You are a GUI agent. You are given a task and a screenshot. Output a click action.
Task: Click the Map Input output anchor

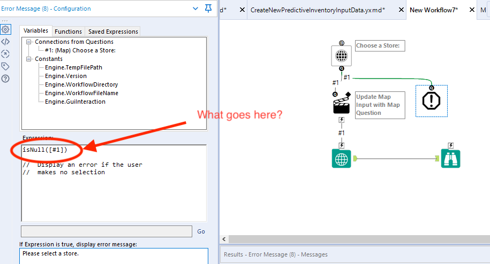[x=355, y=159]
